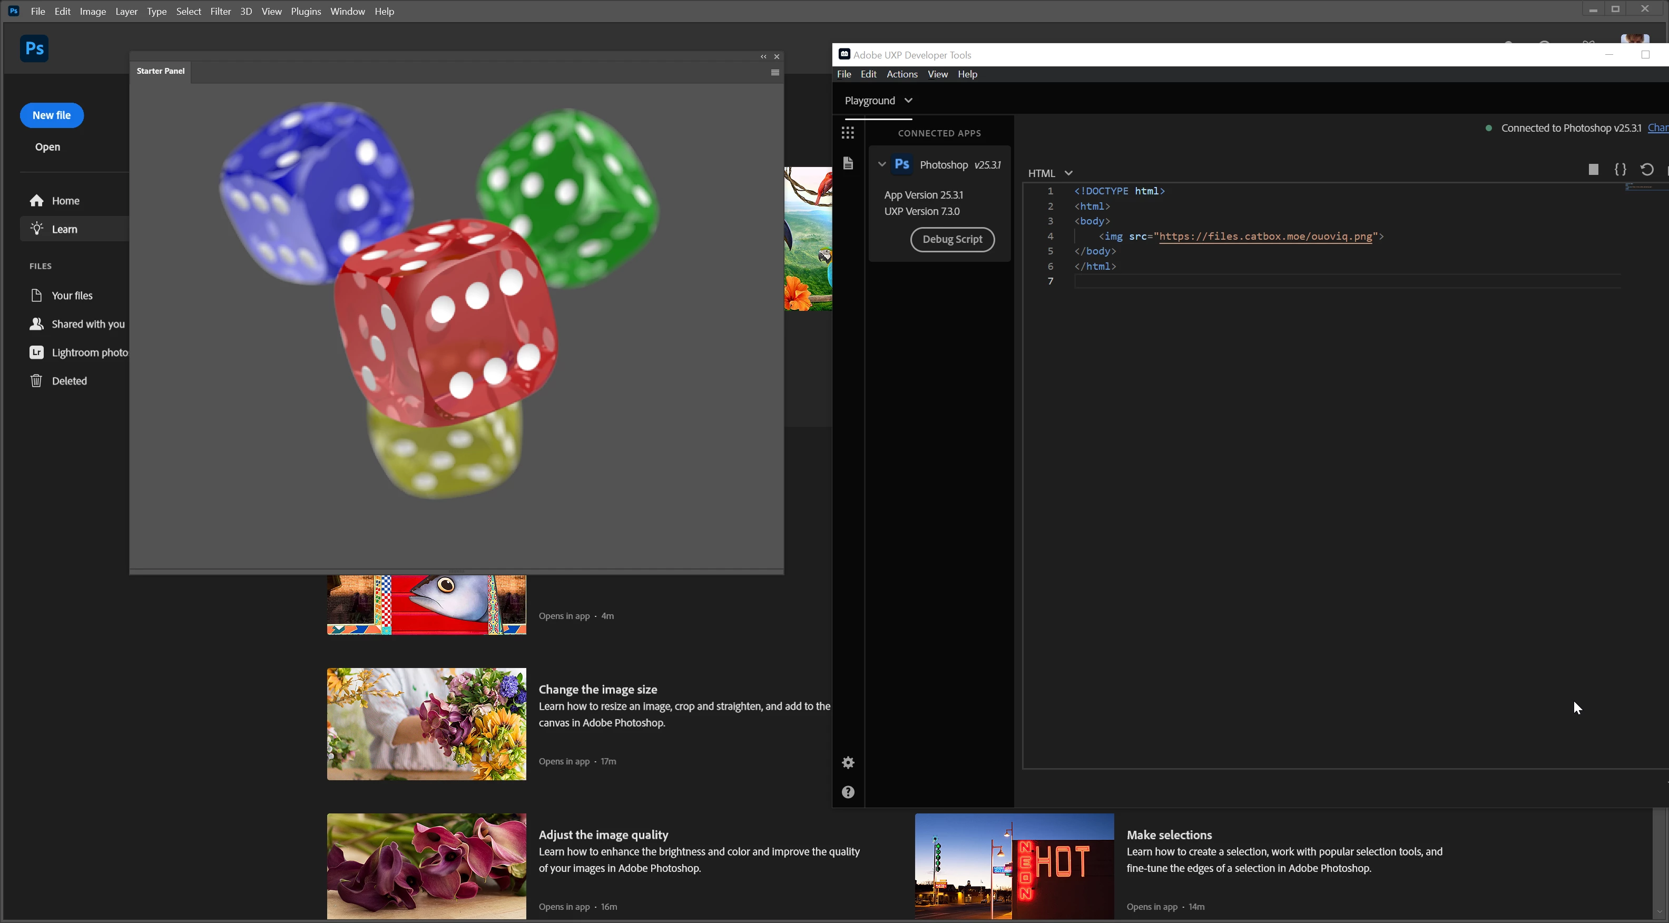The height and width of the screenshot is (923, 1669).
Task: Click the curly braces format code icon
Action: 1620,170
